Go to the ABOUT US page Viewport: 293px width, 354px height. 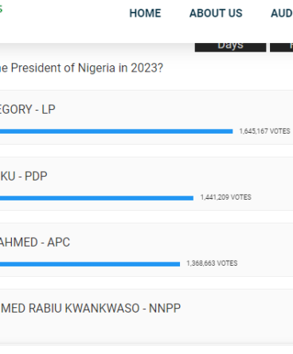pos(216,13)
